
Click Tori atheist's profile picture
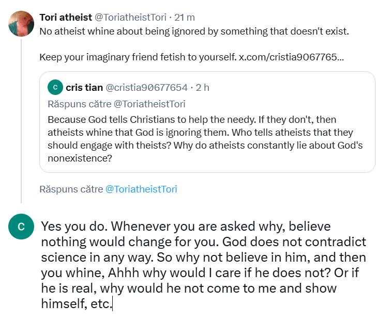coord(21,24)
